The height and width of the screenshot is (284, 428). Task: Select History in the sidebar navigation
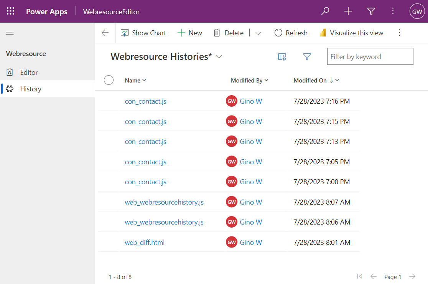point(48,89)
